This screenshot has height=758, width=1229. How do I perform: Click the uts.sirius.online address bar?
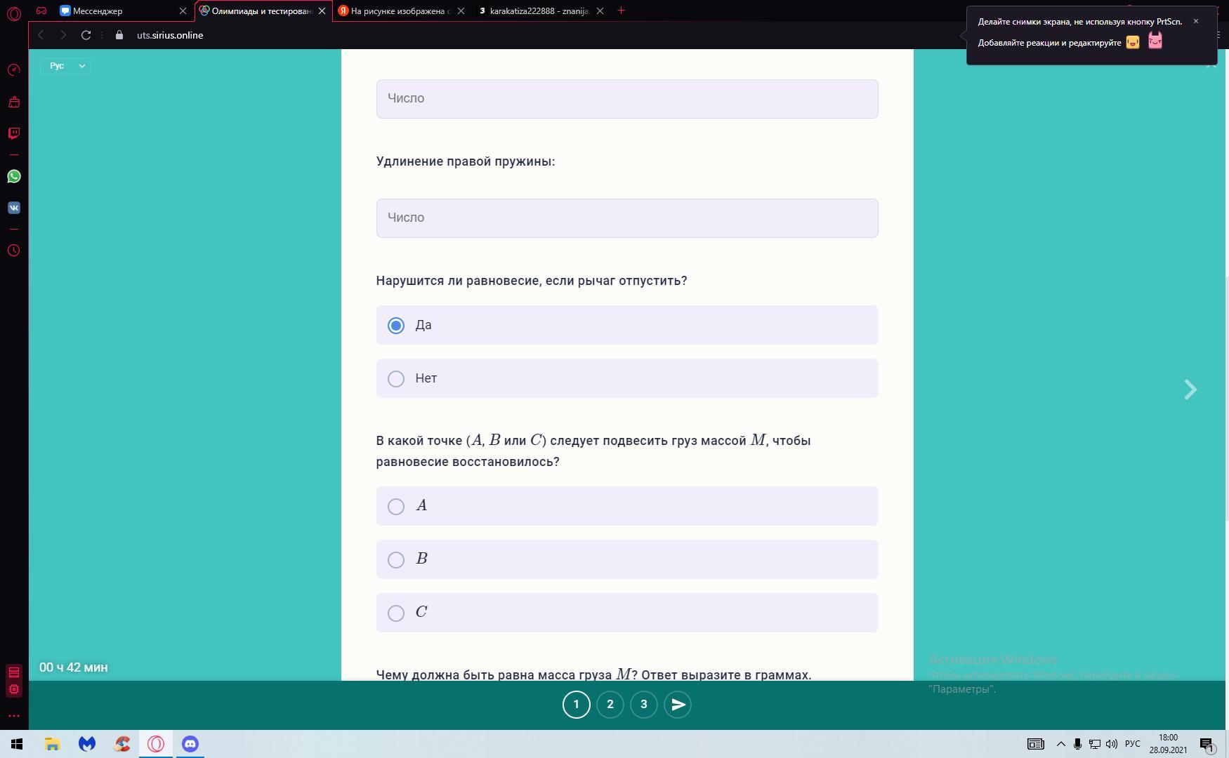point(170,35)
